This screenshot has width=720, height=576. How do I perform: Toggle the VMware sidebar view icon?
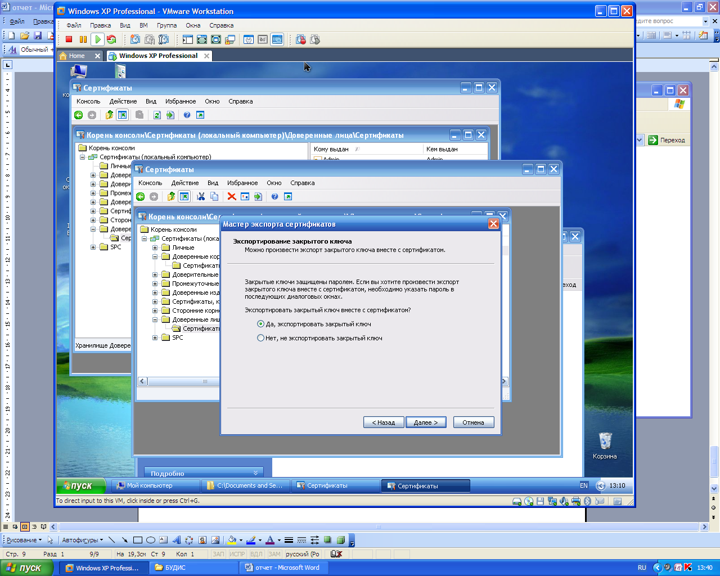(x=188, y=39)
